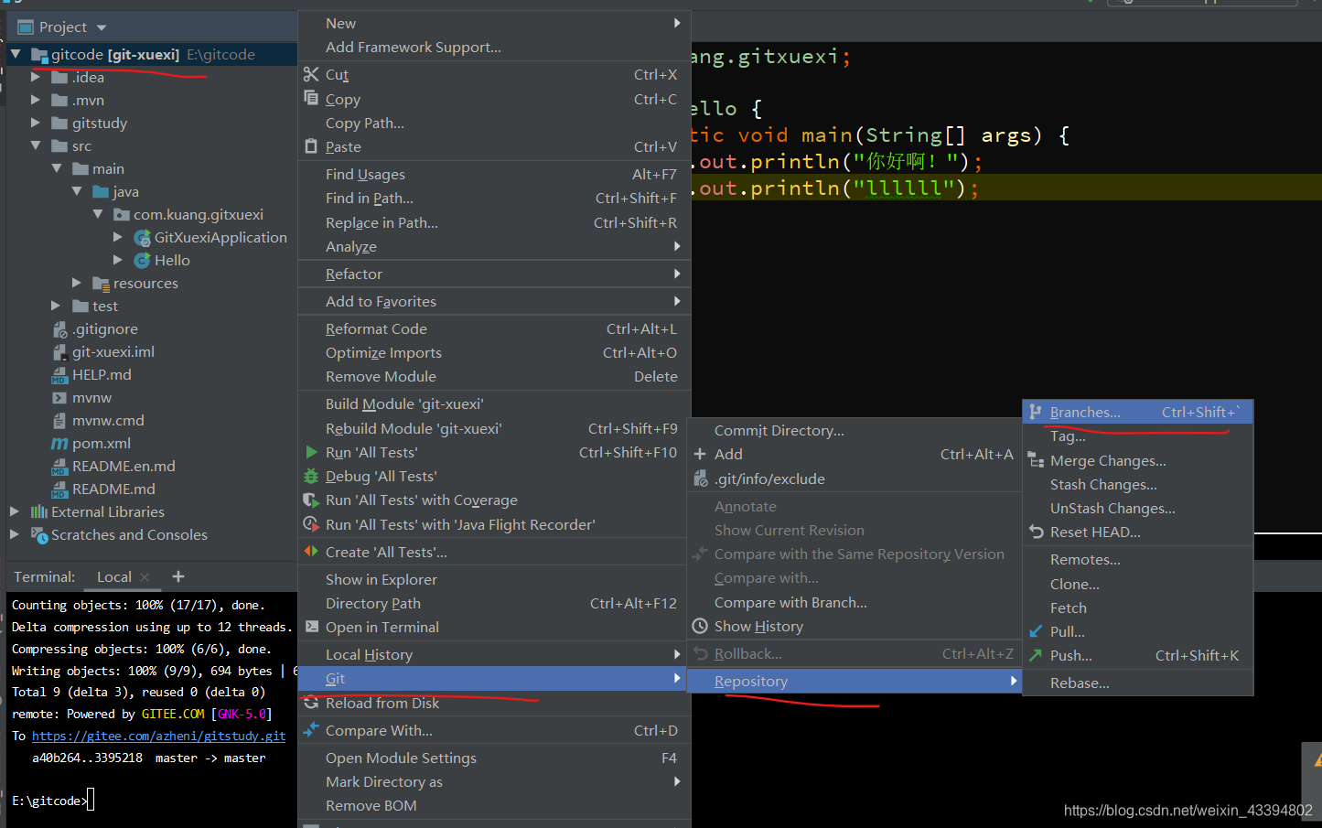Click the Show History clock icon
Screen dimensions: 1322x828
pyautogui.click(x=700, y=626)
